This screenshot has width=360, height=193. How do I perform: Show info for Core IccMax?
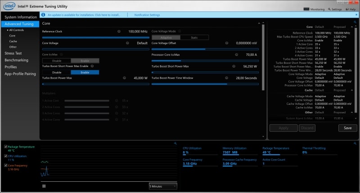point(61,54)
